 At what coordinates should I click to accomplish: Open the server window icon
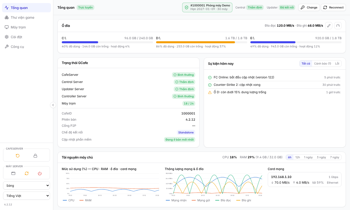pyautogui.click(x=13, y=173)
